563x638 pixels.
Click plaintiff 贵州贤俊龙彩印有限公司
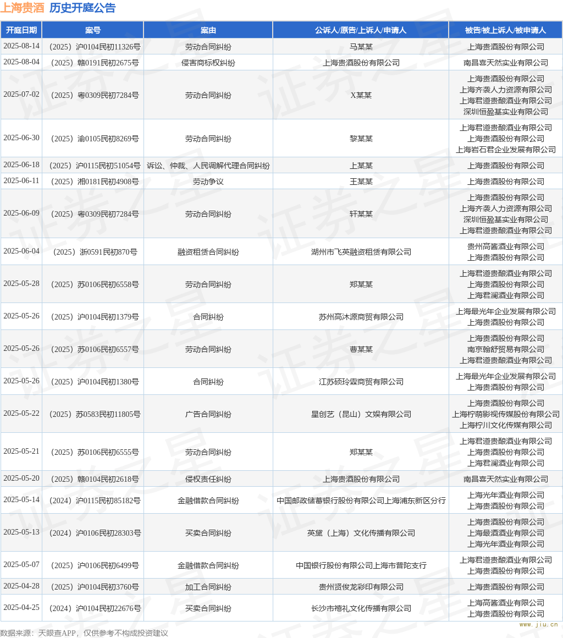(x=361, y=587)
